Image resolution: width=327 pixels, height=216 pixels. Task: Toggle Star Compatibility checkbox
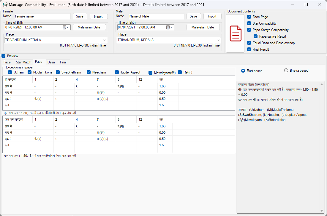click(x=249, y=23)
